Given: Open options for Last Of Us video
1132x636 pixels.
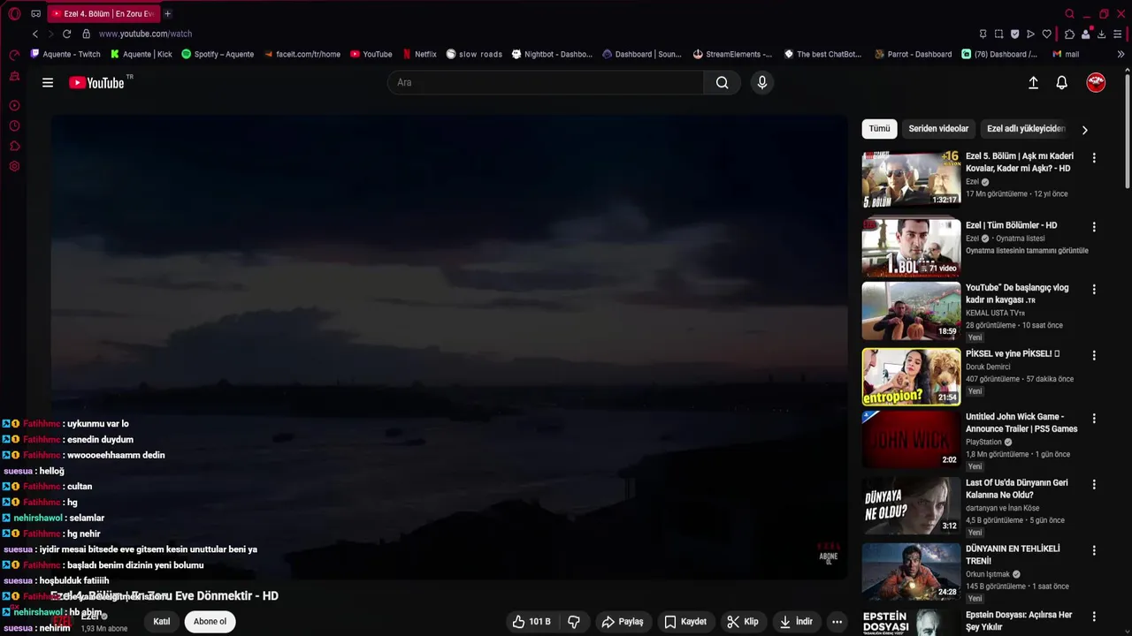Looking at the screenshot, I should tap(1094, 485).
